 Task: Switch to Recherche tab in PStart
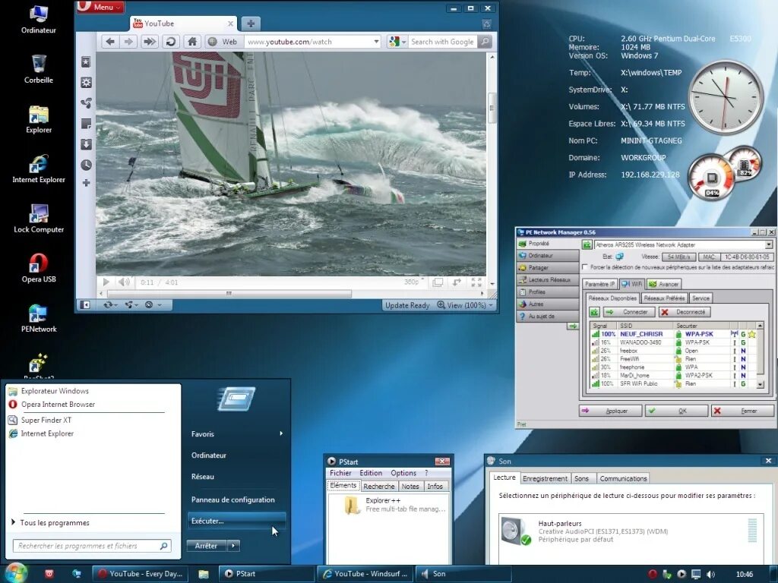[x=378, y=487]
